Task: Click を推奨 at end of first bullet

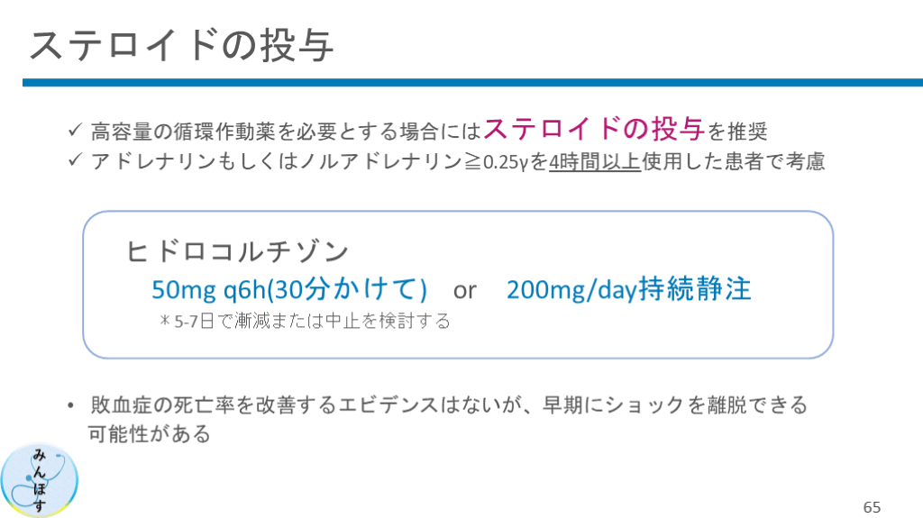Action: point(737,132)
